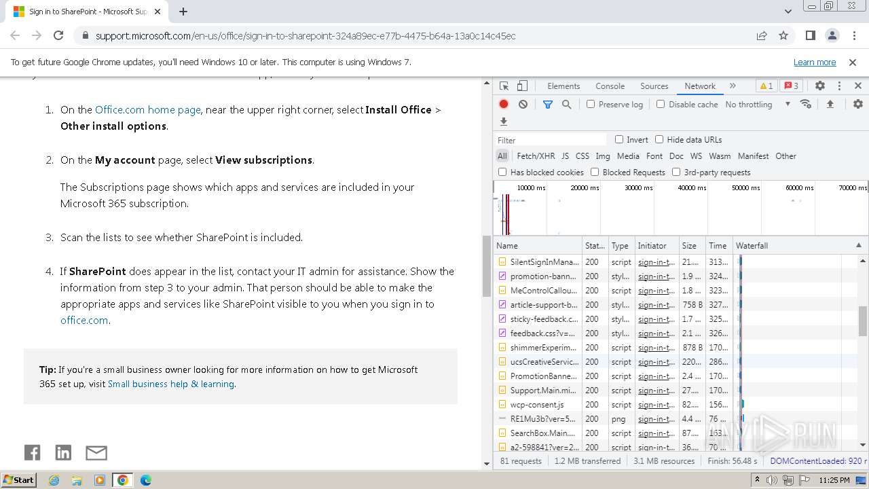The width and height of the screenshot is (869, 489).
Task: Open the network conditions wifi icon
Action: (x=806, y=104)
